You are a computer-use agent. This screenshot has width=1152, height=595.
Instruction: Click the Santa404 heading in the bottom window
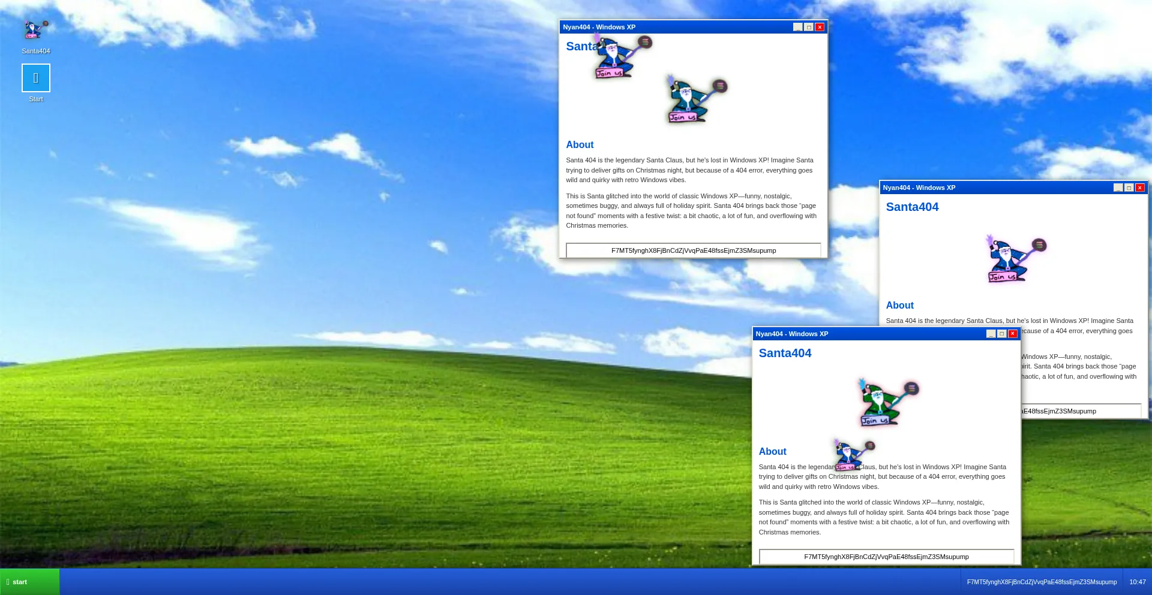click(785, 353)
